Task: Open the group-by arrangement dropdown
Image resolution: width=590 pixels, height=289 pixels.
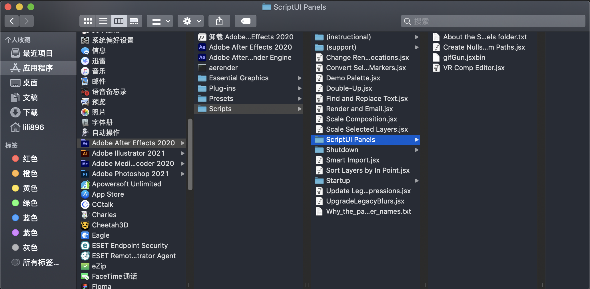Action: 160,21
